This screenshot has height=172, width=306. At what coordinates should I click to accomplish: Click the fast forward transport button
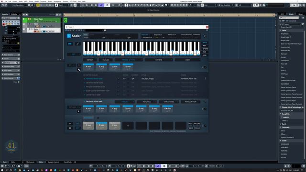coord(96,5)
